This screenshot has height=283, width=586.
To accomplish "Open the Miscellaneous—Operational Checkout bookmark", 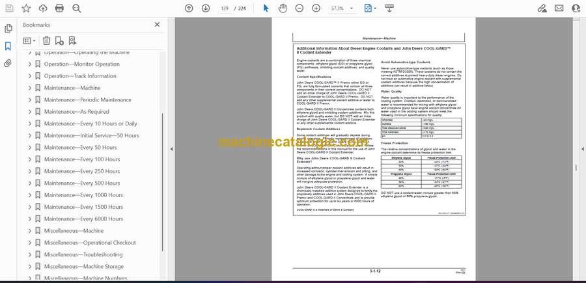I will coord(90,243).
